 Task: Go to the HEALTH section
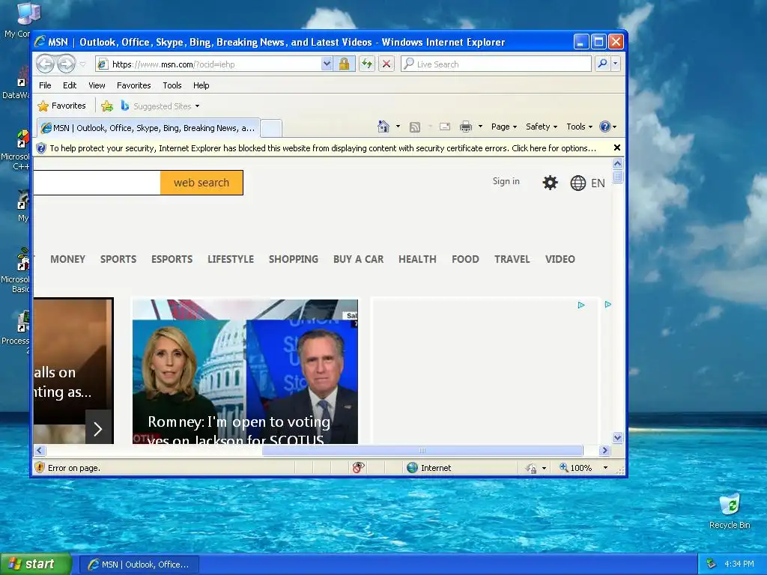pyautogui.click(x=417, y=259)
